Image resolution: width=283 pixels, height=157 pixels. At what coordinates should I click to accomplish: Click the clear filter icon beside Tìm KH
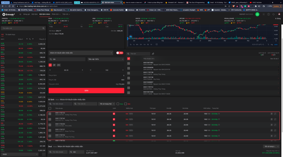pyautogui.click(x=153, y=54)
